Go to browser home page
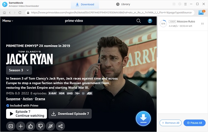 tap(4, 12)
